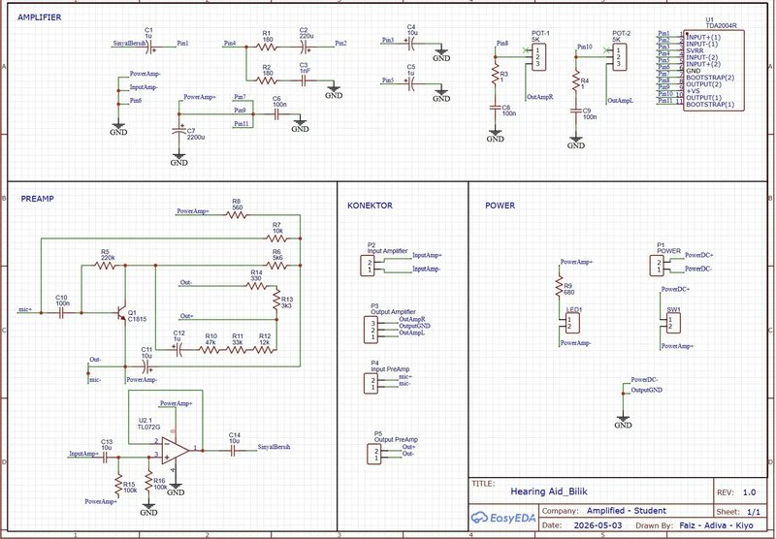The image size is (776, 539).
Task: Click the company value Amplified - Student
Action: pyautogui.click(x=627, y=510)
